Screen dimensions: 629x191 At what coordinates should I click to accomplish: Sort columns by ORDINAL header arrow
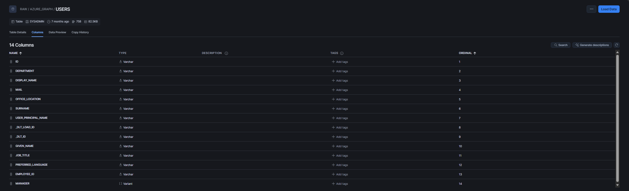coord(475,53)
